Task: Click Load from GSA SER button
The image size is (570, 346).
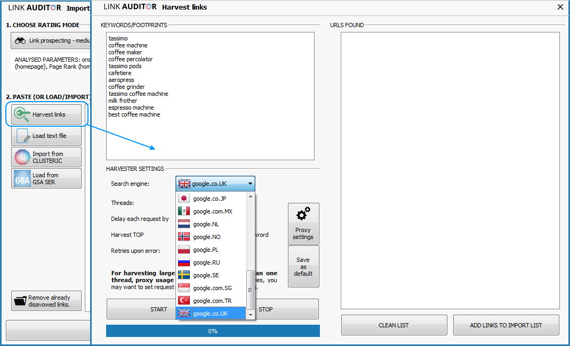Action: tap(46, 178)
